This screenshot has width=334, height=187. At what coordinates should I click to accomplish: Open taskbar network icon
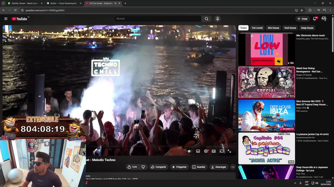pyautogui.click(x=313, y=183)
